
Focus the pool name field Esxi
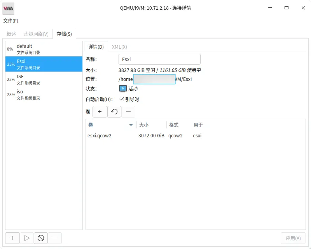[x=159, y=59]
